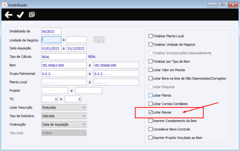This screenshot has width=240, height=151.
Task: Click the Bem start field VEI.00662-000
Action: (x=64, y=65)
